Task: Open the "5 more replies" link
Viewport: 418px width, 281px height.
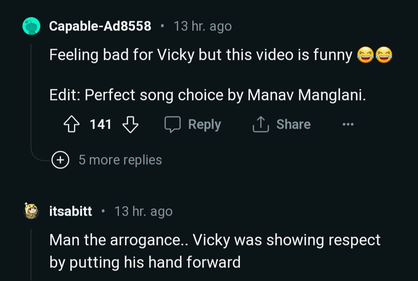Action: point(120,160)
